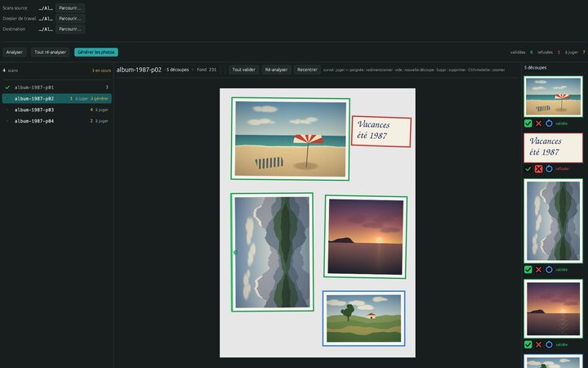Image resolution: width=588 pixels, height=368 pixels.
Task: Click the 'à juger 7' counter at top right
Action: pyautogui.click(x=575, y=52)
